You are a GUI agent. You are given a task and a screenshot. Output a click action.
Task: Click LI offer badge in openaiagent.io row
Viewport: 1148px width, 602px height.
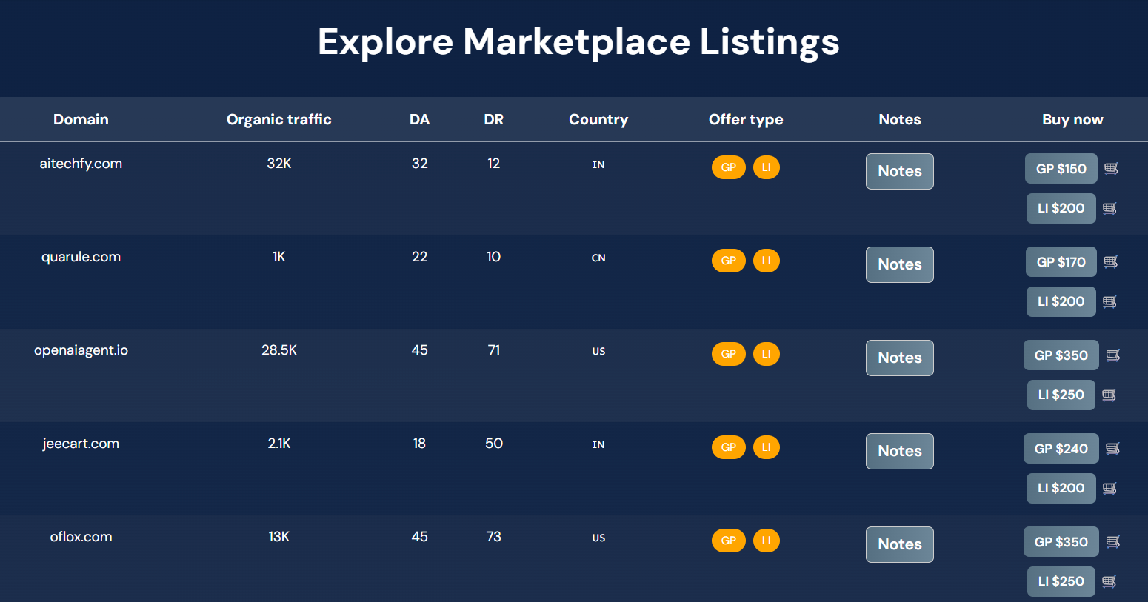point(767,354)
